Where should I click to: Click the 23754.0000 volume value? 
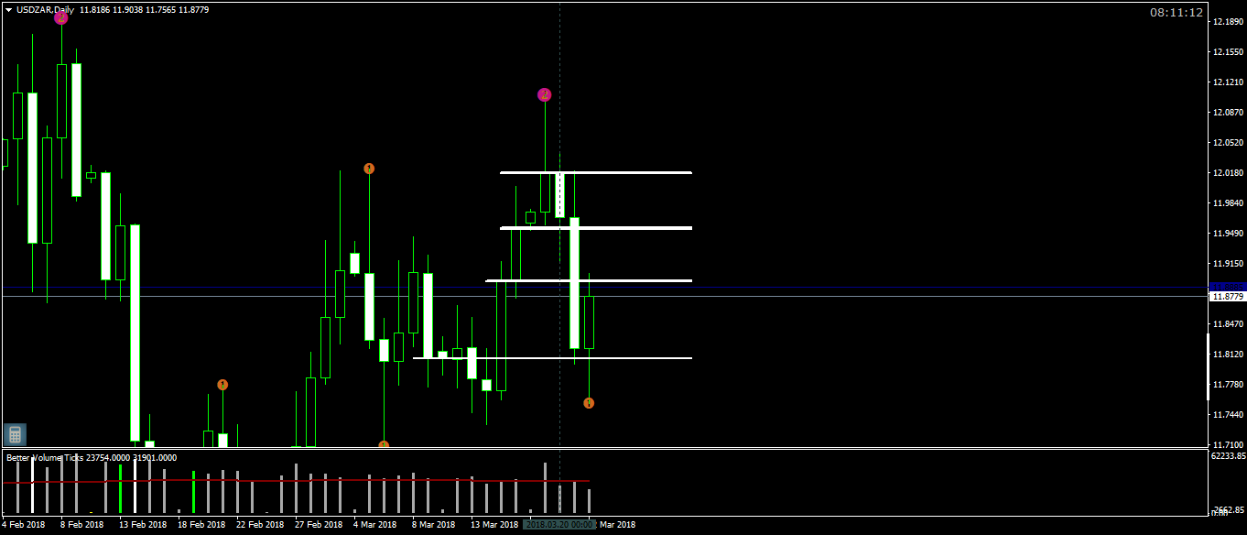[108, 457]
